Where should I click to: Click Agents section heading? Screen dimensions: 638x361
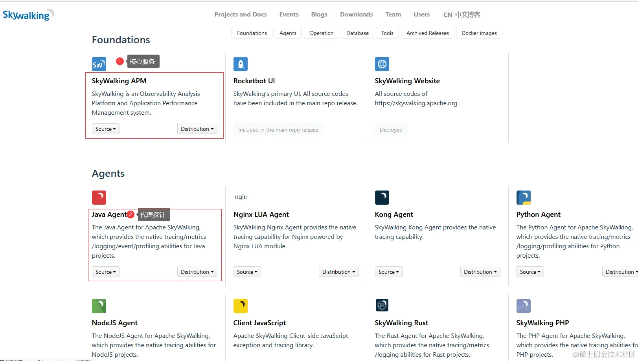point(108,173)
